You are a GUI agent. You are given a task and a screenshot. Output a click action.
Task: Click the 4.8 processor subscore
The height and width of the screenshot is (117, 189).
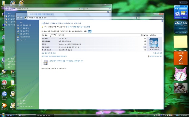(145, 38)
